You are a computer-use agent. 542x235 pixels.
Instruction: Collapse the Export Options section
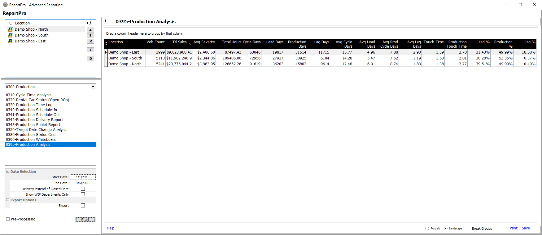pyautogui.click(x=8, y=200)
